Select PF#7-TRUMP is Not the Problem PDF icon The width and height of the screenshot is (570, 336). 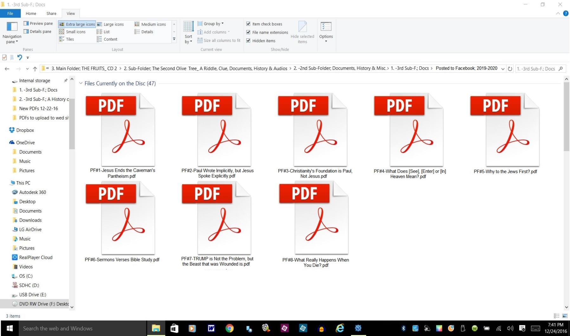[217, 218]
